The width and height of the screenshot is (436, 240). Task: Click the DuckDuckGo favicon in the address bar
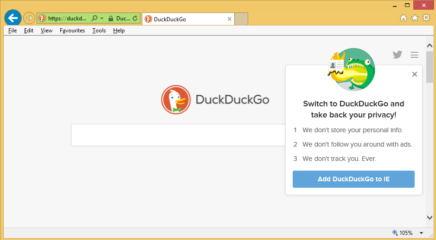(42, 18)
